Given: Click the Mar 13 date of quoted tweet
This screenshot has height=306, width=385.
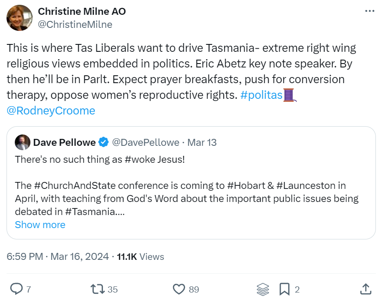Looking at the screenshot, I should click(x=202, y=142).
